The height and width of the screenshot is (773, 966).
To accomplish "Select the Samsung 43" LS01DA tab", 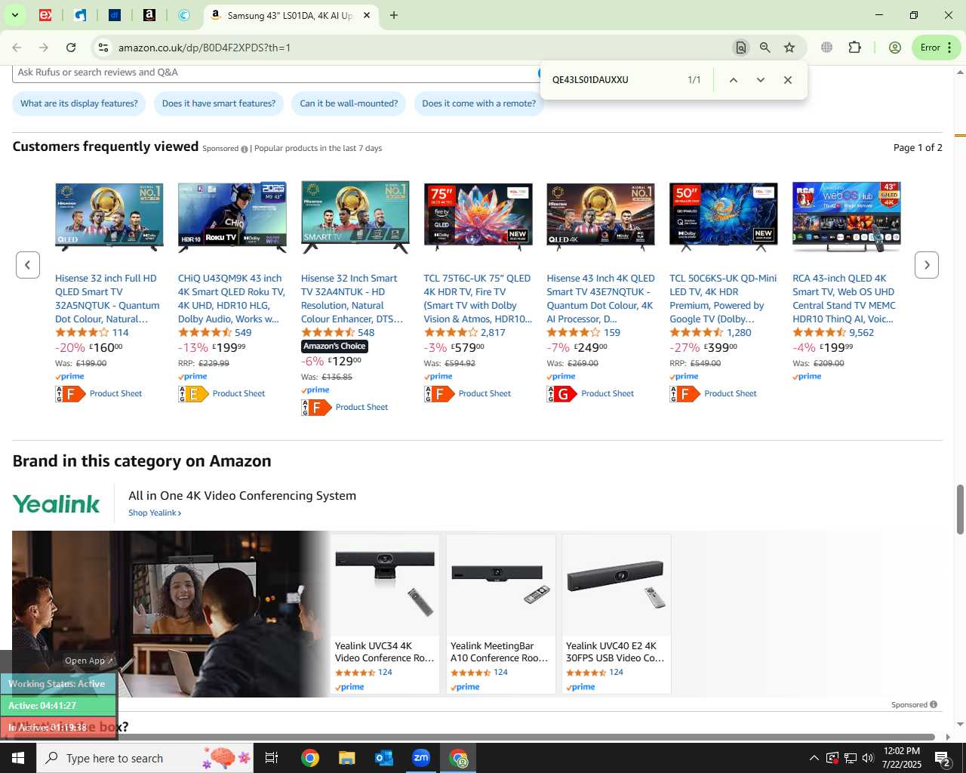I will click(x=291, y=15).
